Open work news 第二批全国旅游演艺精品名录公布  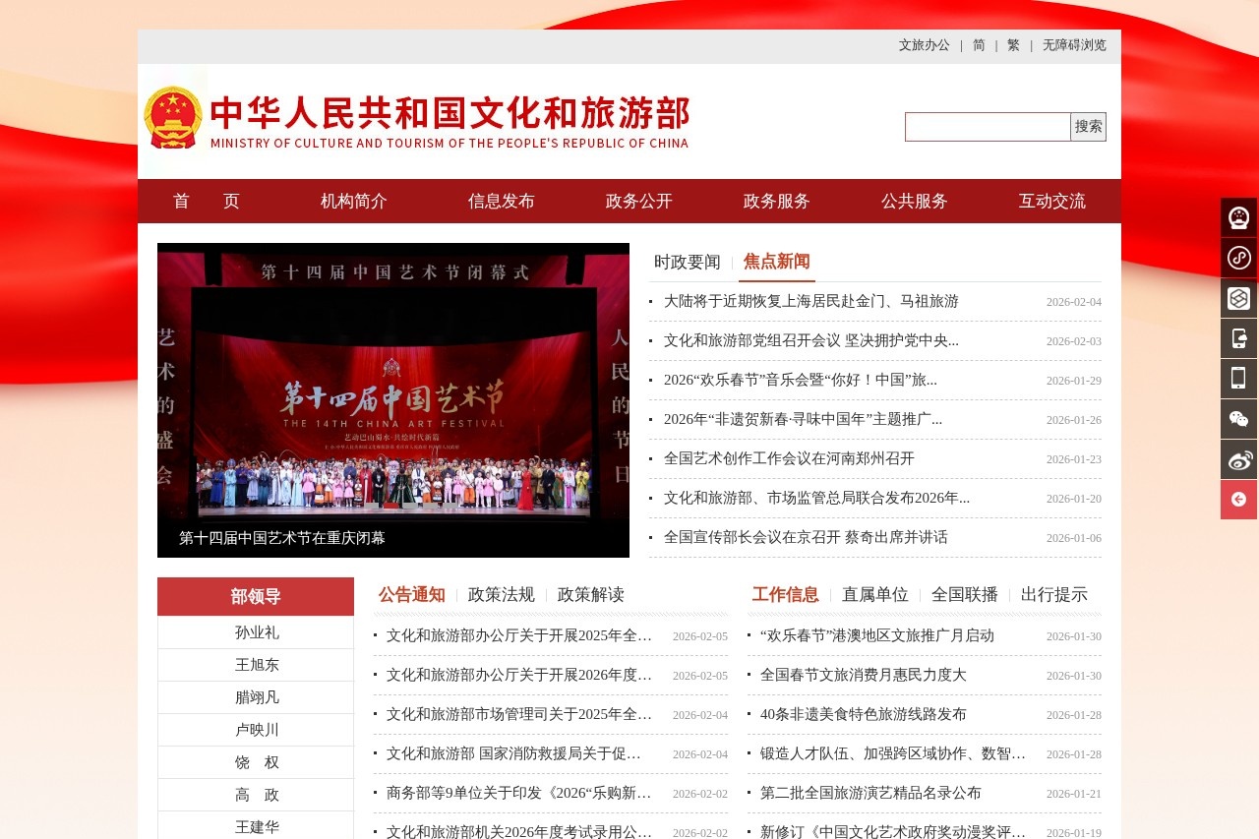(870, 794)
